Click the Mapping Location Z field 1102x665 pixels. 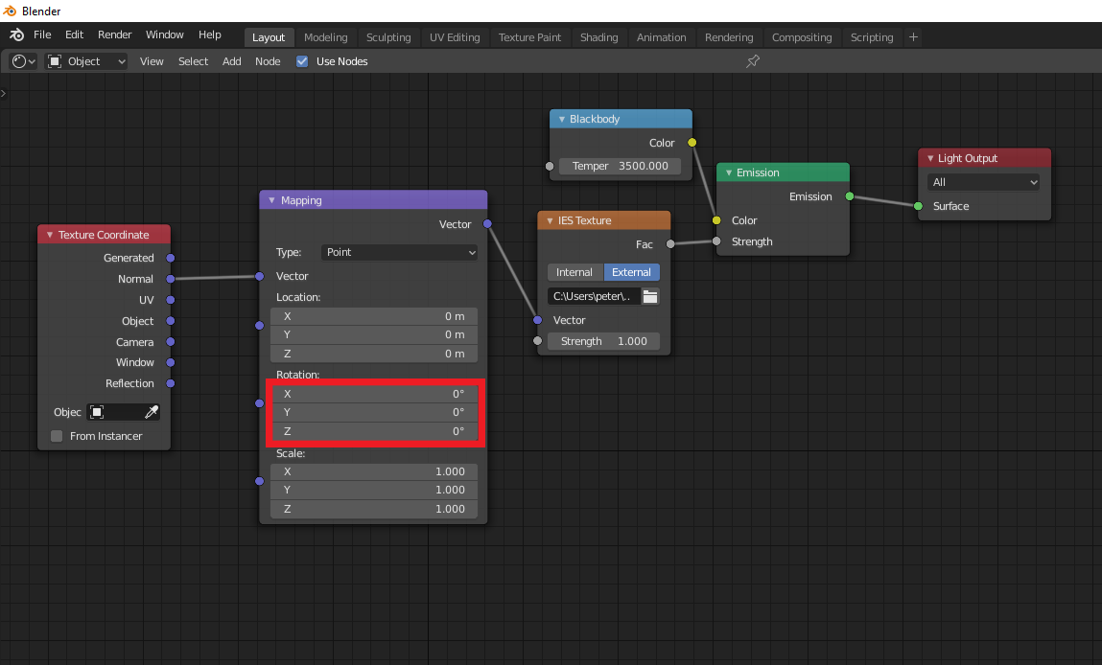pos(374,354)
